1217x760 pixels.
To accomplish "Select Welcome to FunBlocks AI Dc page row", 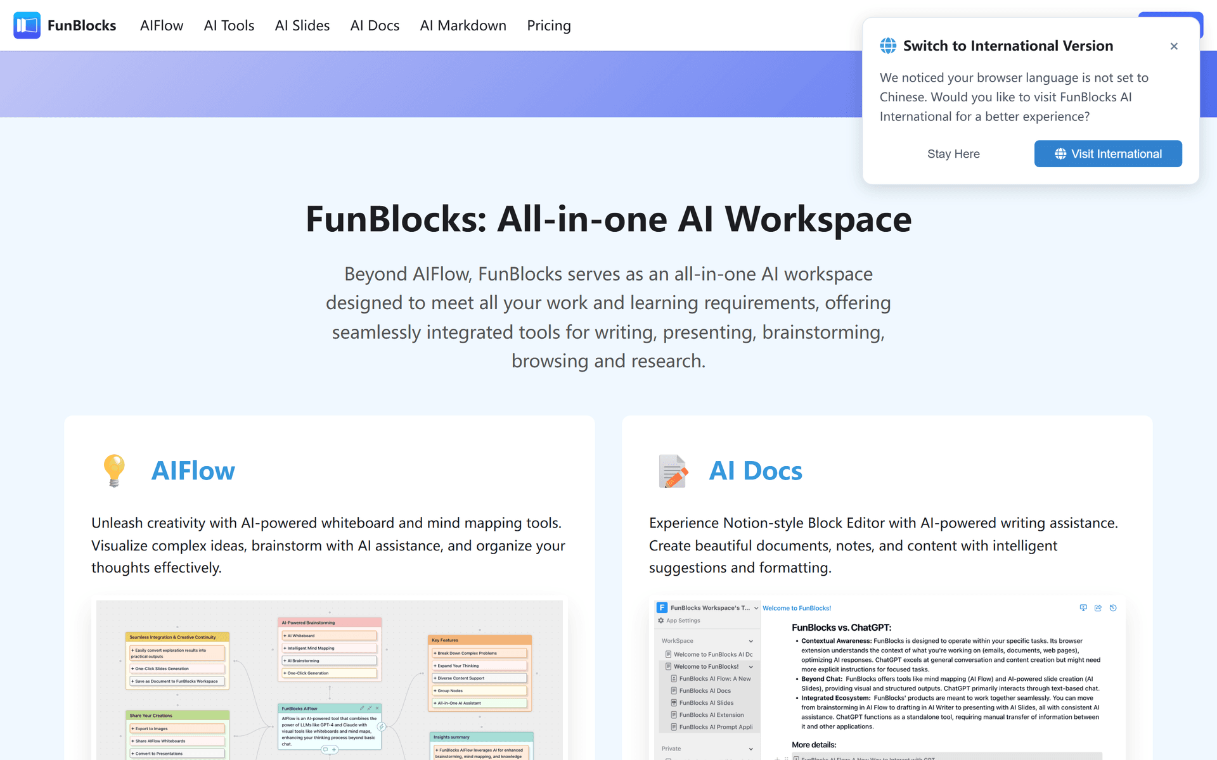I will pos(709,654).
